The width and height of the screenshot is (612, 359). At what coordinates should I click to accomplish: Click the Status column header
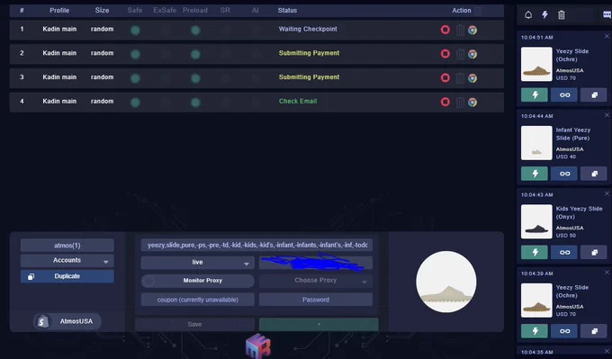coord(287,11)
